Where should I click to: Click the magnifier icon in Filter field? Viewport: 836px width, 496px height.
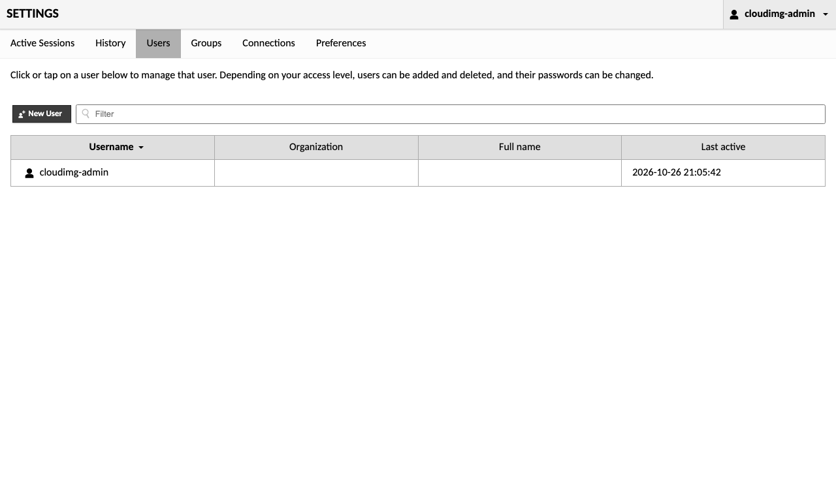86,114
